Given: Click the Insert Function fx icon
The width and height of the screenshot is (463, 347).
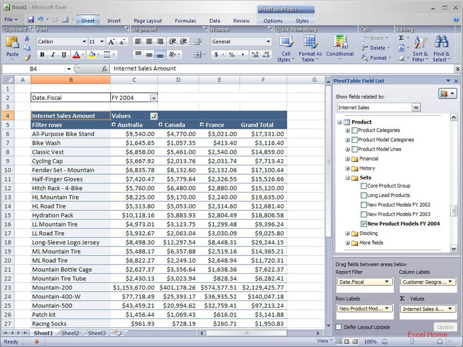Looking at the screenshot, I should click(x=104, y=69).
